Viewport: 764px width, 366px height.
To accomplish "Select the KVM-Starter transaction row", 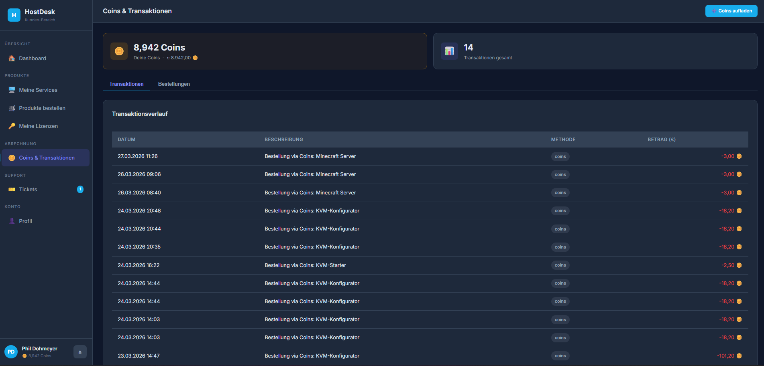I will coord(305,265).
